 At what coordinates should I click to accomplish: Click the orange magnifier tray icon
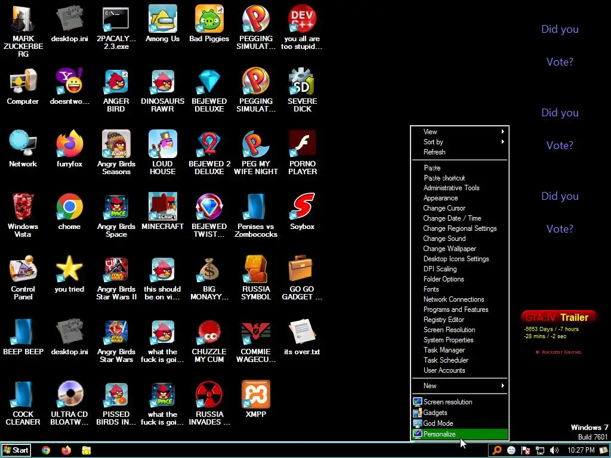click(x=497, y=451)
